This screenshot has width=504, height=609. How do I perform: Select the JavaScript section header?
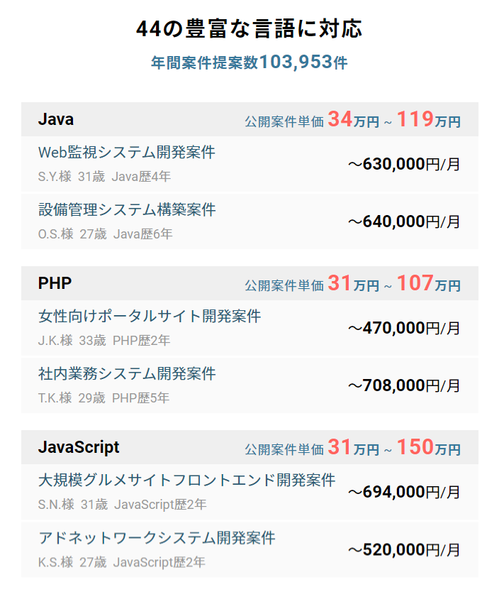250,447
